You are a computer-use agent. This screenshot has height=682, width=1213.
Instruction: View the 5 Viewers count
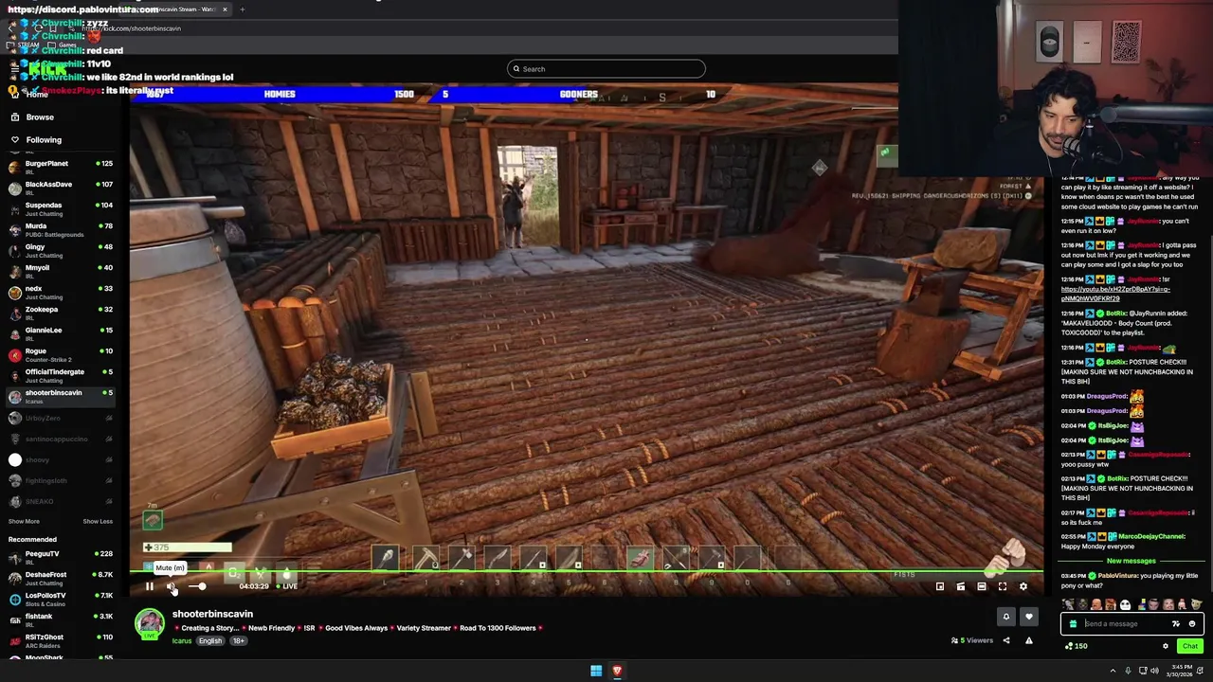(972, 640)
